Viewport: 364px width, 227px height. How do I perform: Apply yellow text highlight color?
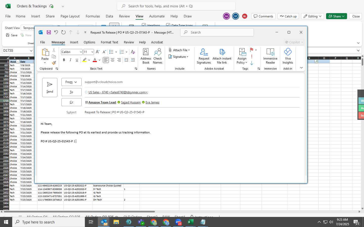coord(84,60)
